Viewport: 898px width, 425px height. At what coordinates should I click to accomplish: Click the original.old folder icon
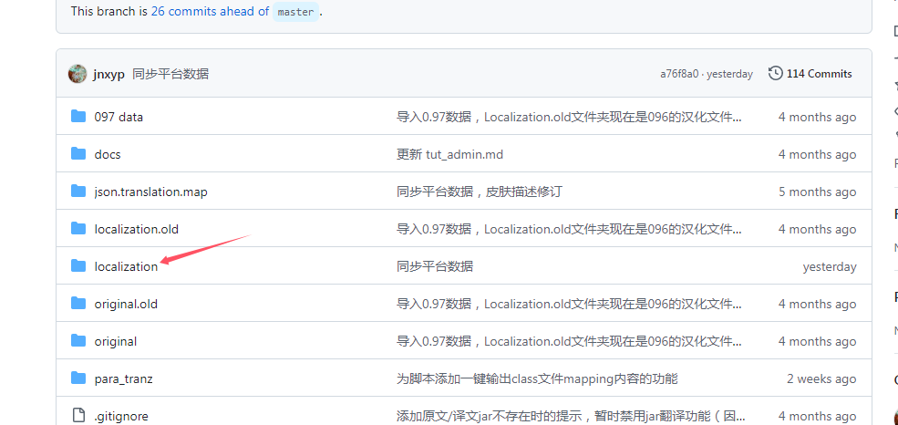(x=78, y=304)
